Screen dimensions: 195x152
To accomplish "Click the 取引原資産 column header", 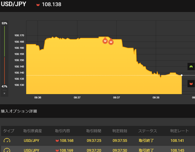I will pyautogui.click(x=32, y=131).
